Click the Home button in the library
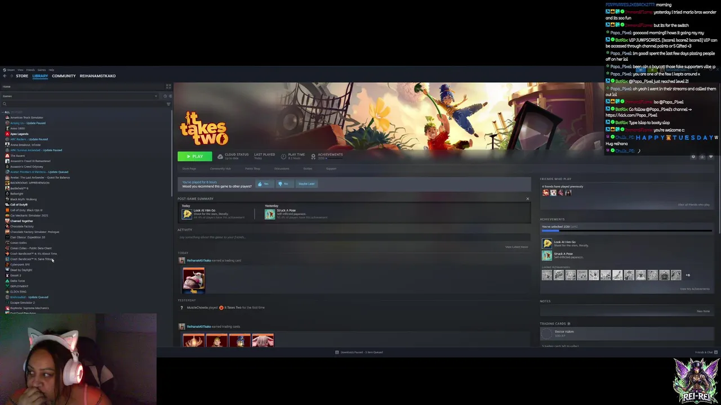 point(7,87)
